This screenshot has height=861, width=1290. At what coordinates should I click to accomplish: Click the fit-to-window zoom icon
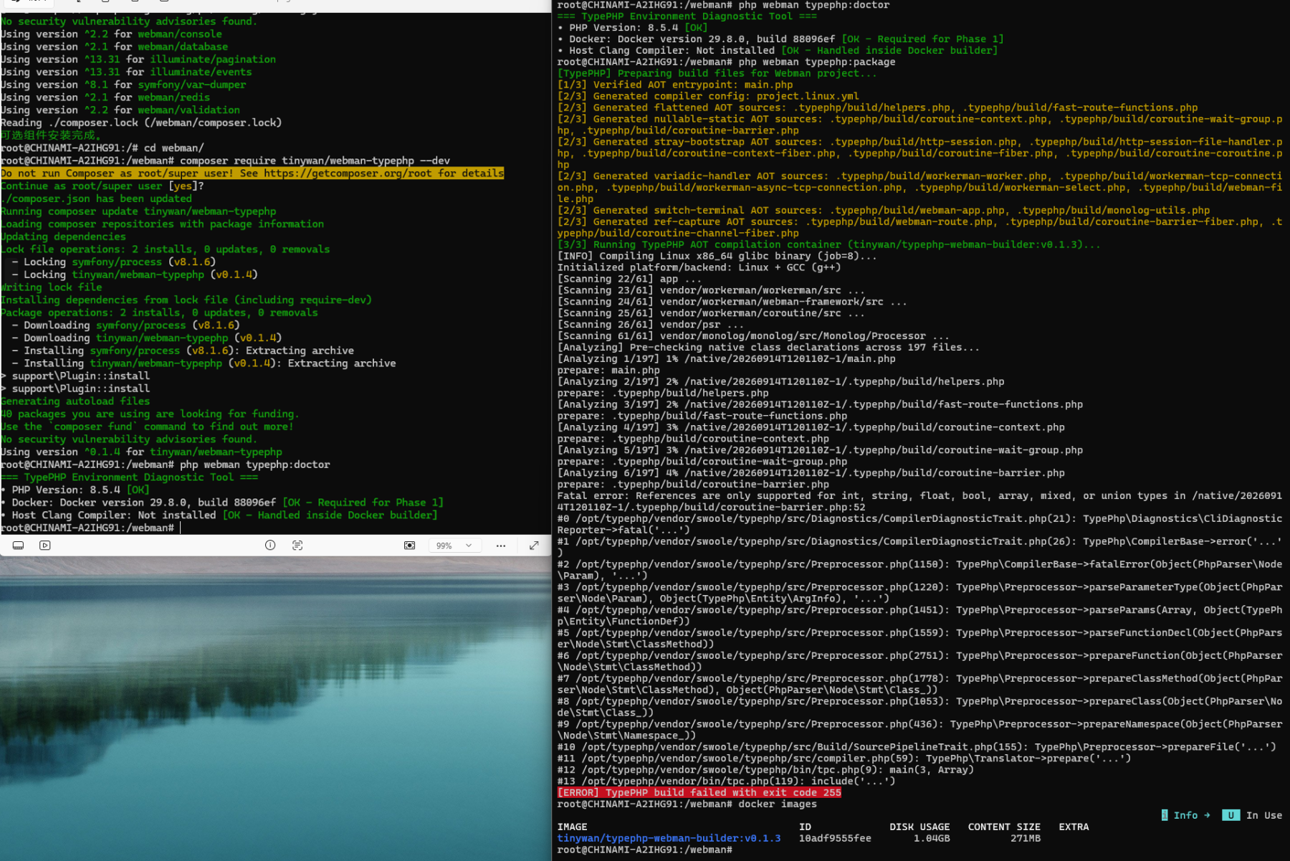[x=410, y=546]
